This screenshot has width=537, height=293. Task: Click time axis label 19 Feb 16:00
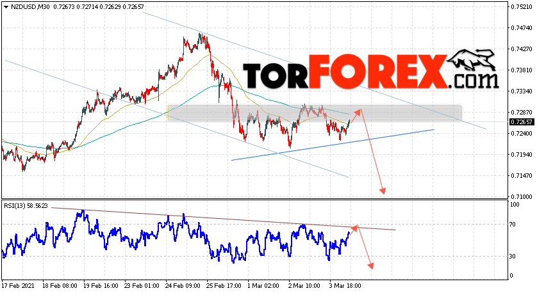click(101, 286)
